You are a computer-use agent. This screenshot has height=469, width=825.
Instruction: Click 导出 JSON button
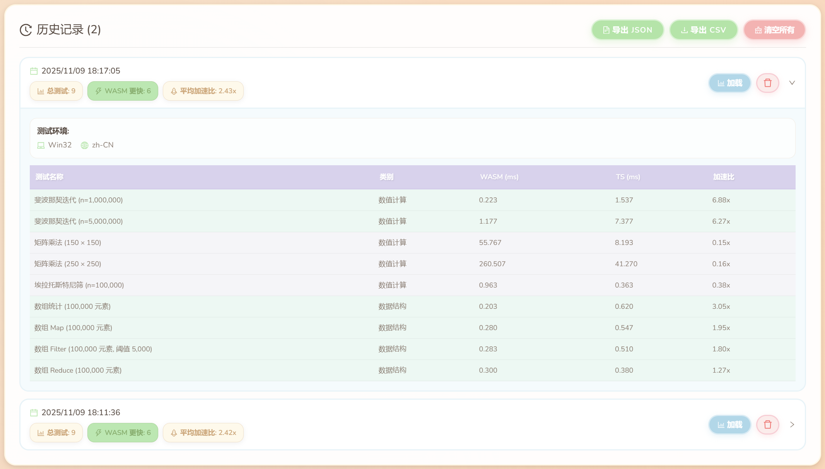pyautogui.click(x=627, y=30)
